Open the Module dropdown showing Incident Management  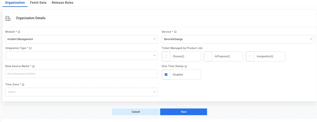click(x=81, y=39)
